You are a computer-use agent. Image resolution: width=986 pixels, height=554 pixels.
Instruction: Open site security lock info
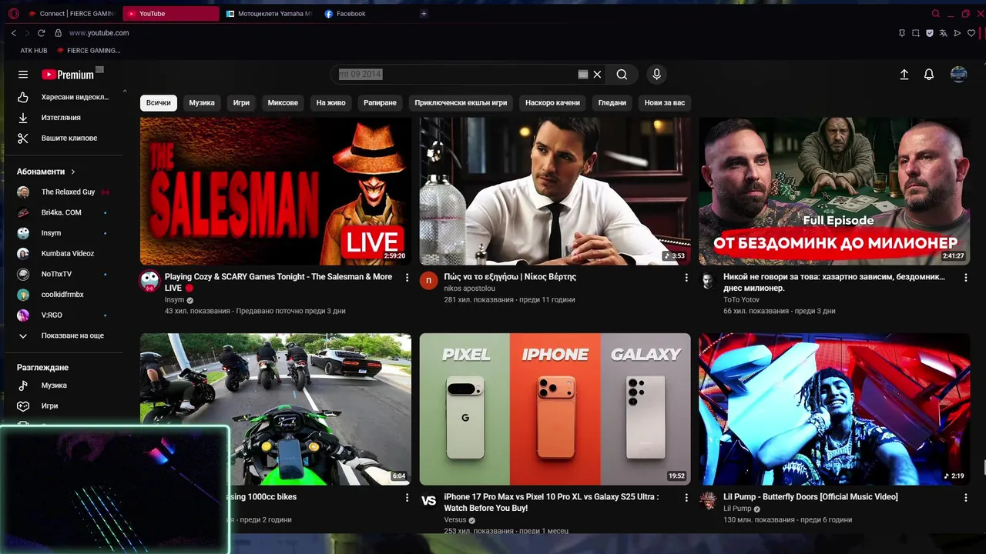(58, 33)
